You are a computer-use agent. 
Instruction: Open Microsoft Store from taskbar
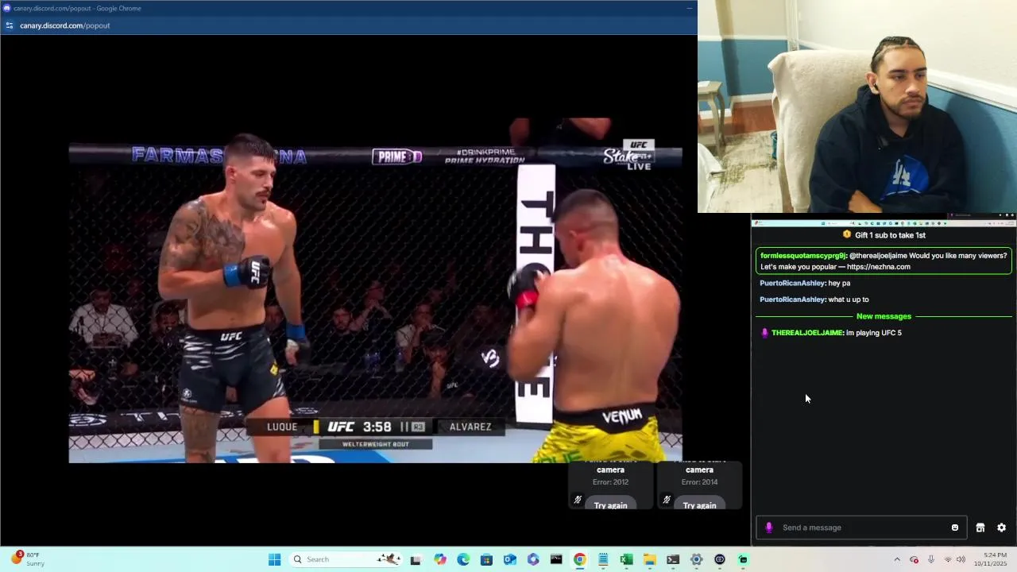pos(486,559)
